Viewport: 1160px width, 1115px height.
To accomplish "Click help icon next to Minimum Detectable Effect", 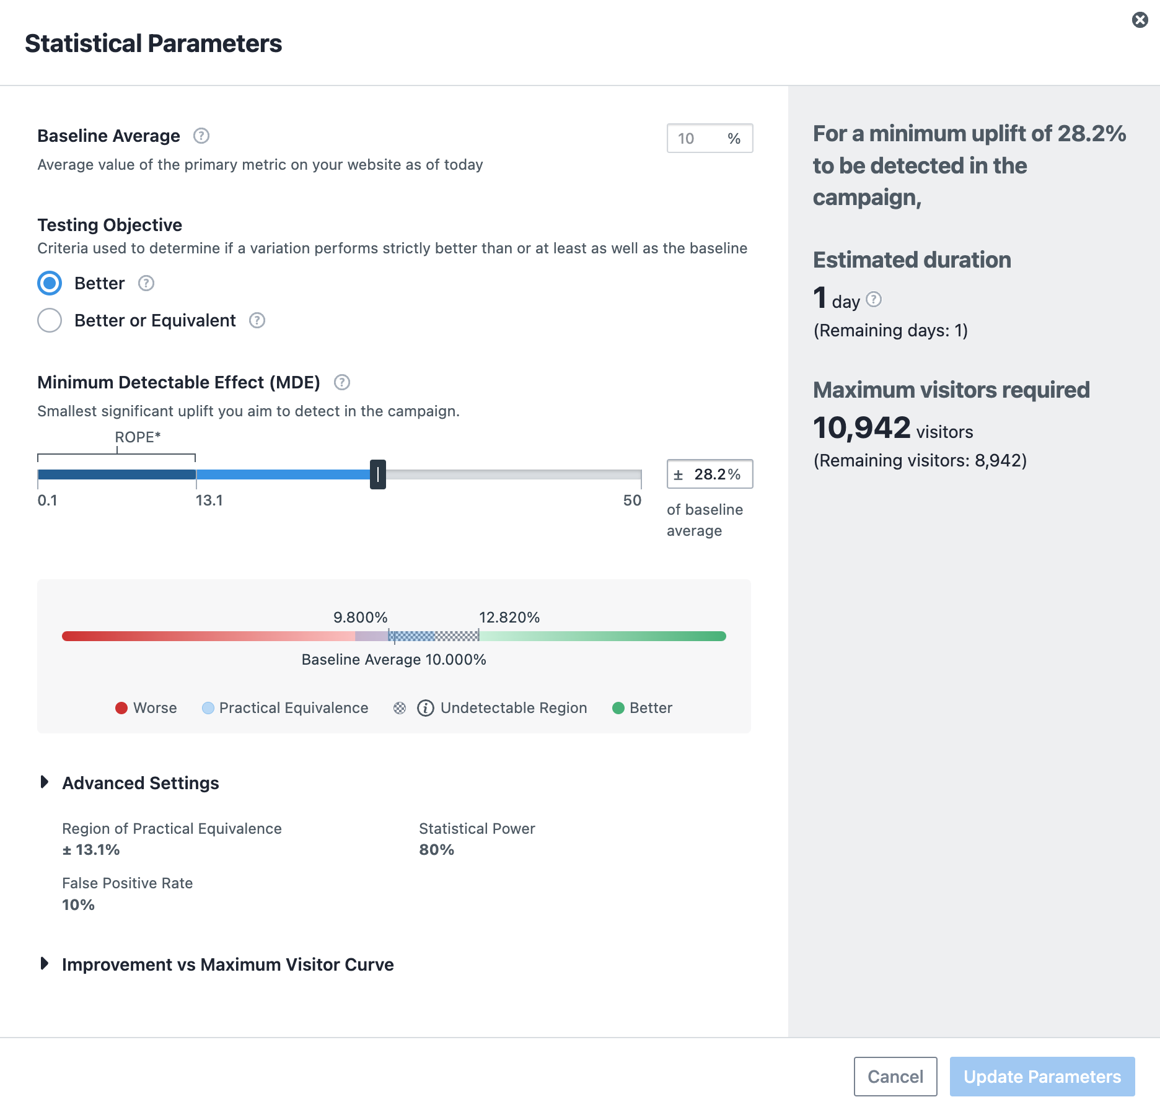I will 342,382.
